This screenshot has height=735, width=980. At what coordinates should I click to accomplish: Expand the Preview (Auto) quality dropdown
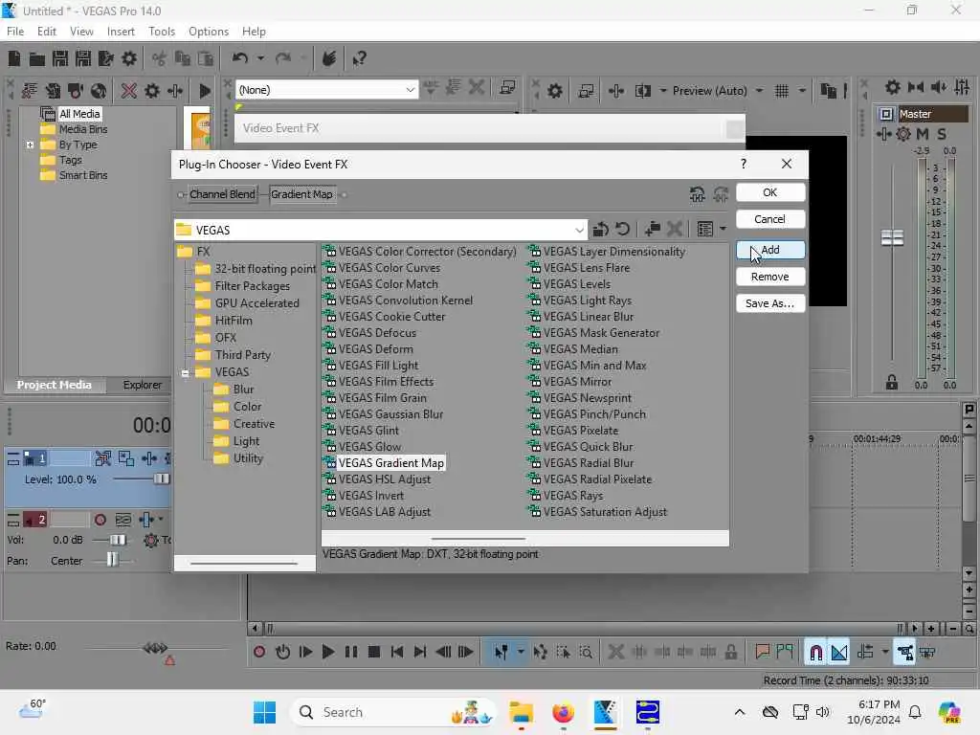pyautogui.click(x=759, y=91)
